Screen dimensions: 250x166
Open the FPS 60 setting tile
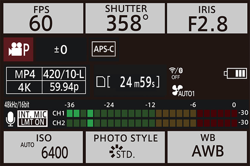[43, 18]
